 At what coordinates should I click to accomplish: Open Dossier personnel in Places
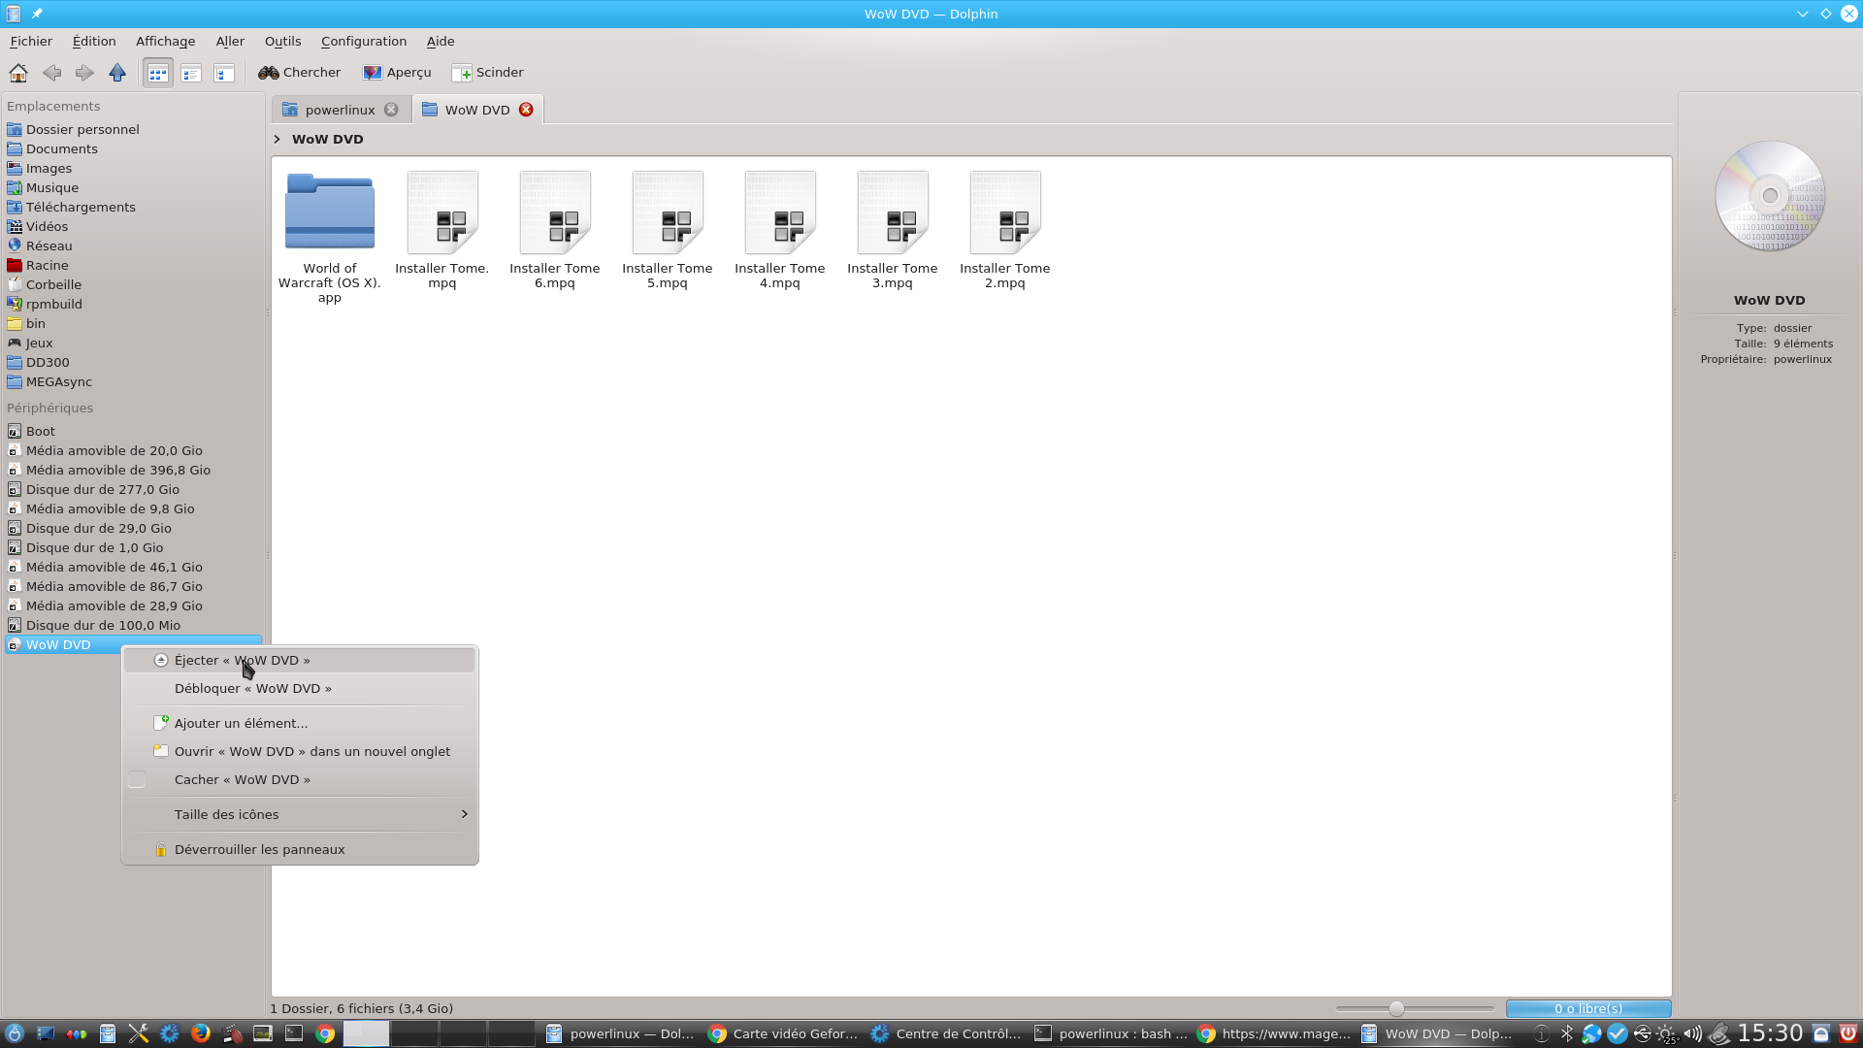[x=133, y=129]
